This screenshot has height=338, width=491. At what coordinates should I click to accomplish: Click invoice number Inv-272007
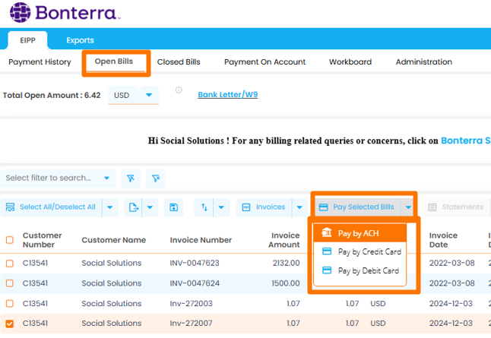coord(191,324)
